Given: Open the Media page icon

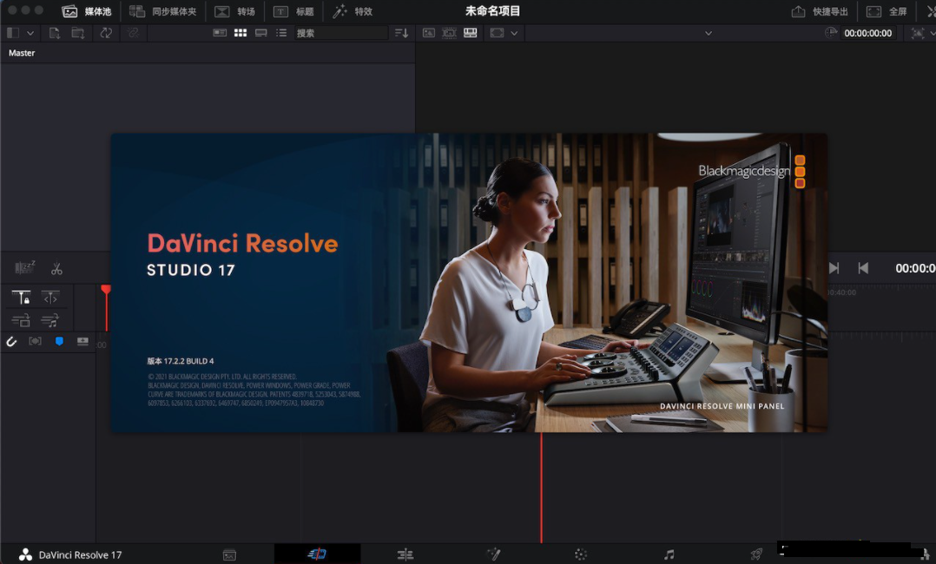Looking at the screenshot, I should coord(229,555).
